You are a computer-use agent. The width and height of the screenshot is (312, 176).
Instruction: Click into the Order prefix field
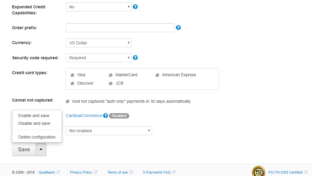point(120,28)
